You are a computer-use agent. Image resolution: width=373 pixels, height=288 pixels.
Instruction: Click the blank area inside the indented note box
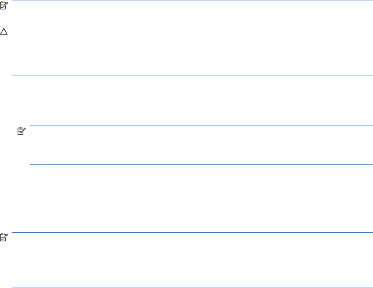[x=201, y=145]
